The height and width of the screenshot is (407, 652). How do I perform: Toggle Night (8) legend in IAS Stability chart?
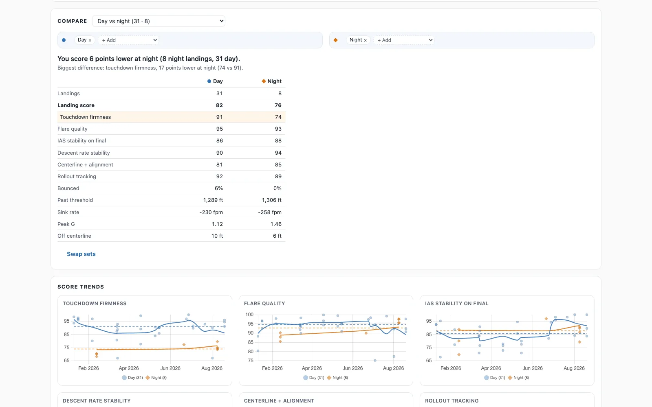[x=518, y=378]
